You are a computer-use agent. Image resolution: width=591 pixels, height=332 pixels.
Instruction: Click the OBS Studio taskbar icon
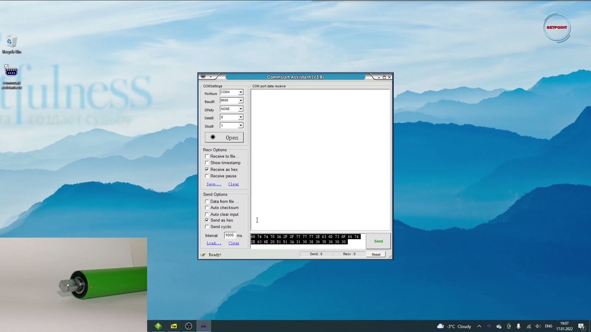pos(188,326)
